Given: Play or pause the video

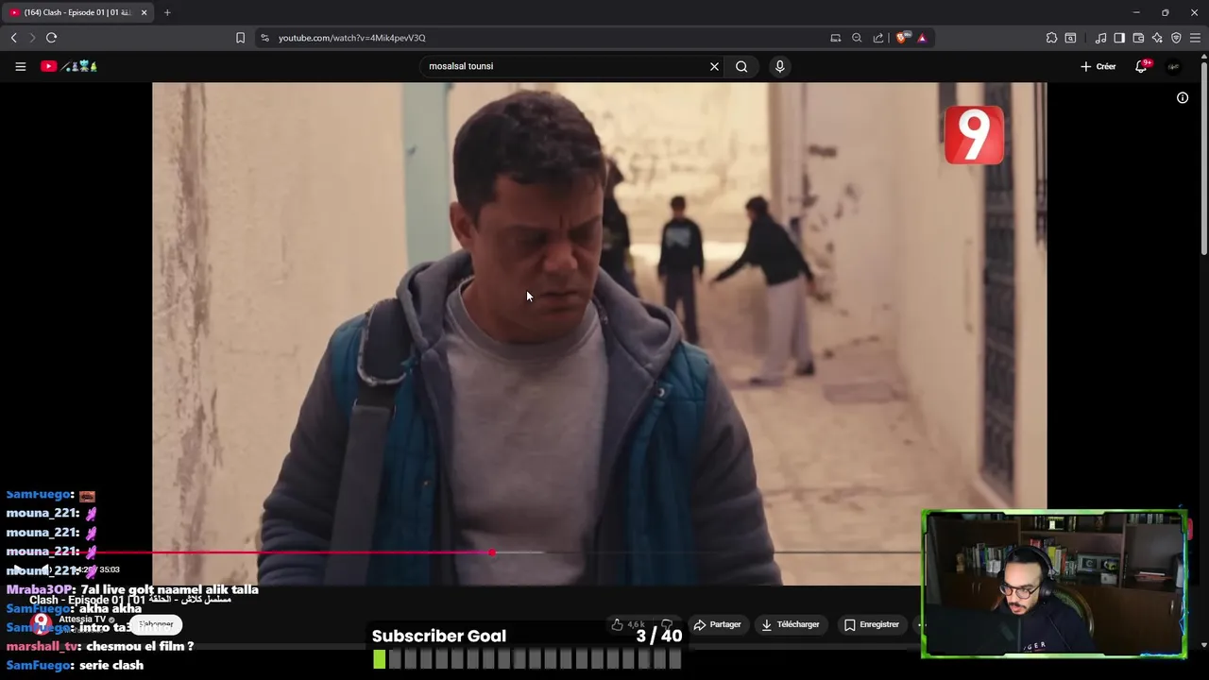Looking at the screenshot, I should click(x=18, y=569).
